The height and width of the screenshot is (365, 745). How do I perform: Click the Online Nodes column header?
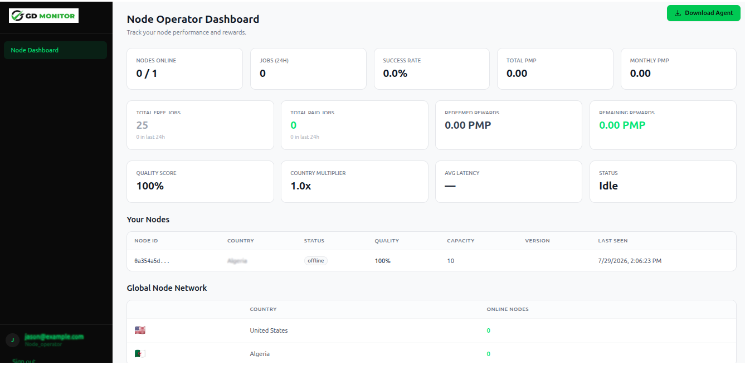508,309
